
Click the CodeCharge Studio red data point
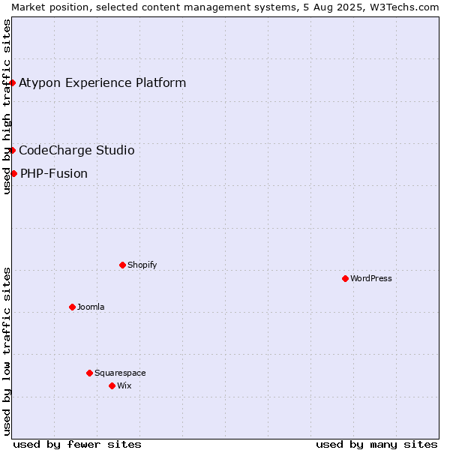pyautogui.click(x=12, y=151)
